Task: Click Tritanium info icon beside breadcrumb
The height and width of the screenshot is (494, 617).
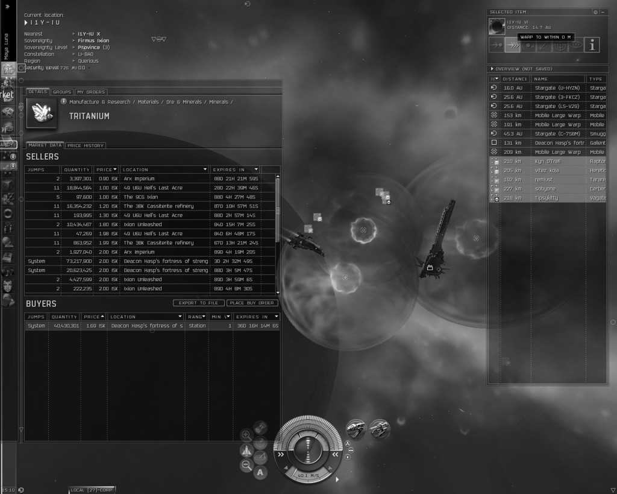Action: pyautogui.click(x=63, y=102)
